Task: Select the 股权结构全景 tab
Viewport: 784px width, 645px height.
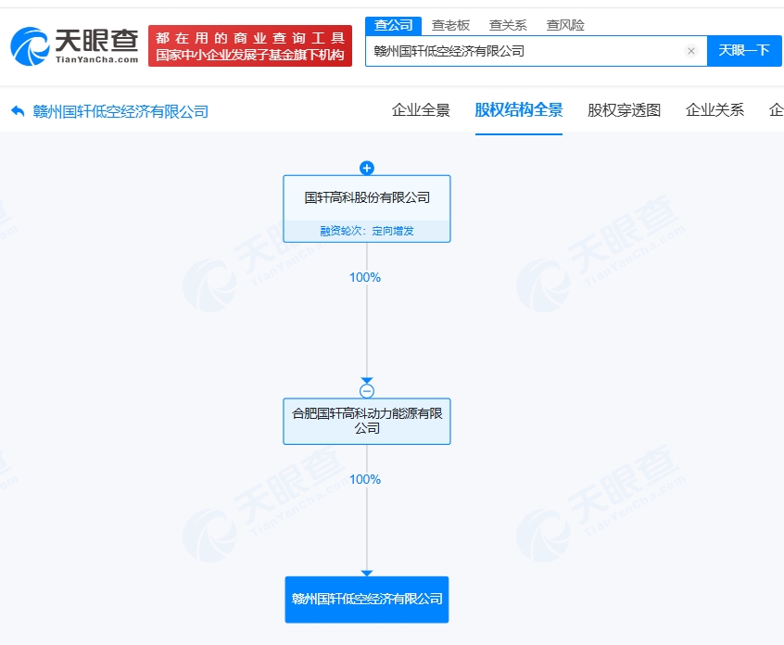Action: pyautogui.click(x=519, y=110)
